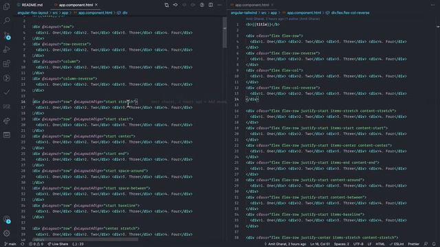The image size is (440, 247).
Task: Change encoding via UTF-8
Action: point(358,244)
